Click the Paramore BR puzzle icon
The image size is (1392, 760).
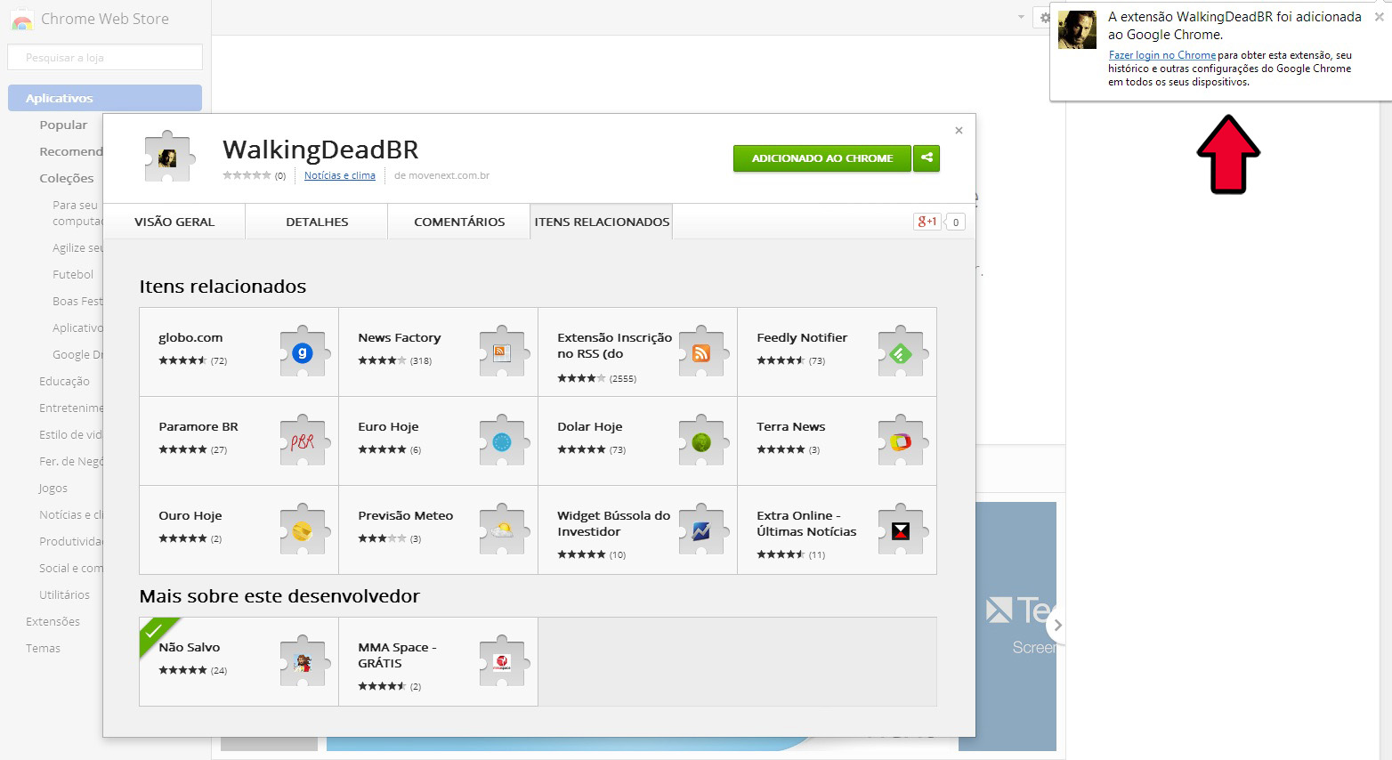303,441
